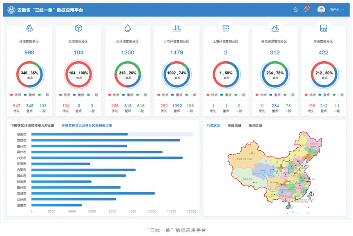The image size is (353, 236).
Task: Click the platform logo emblem in header
Action: [12, 10]
